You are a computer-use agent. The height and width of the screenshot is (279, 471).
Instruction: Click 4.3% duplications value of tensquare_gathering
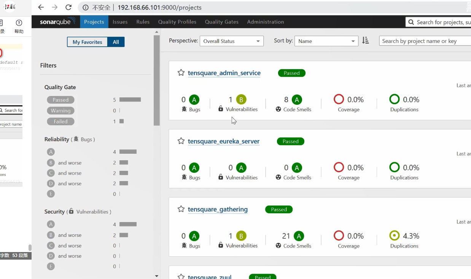pos(411,236)
